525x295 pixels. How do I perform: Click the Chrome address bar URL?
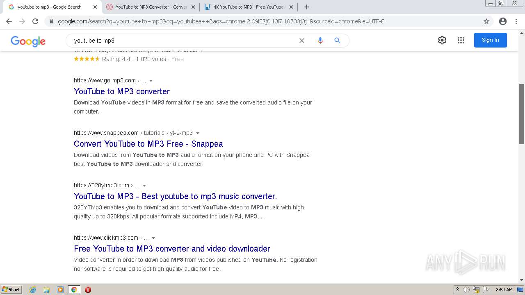[x=221, y=21]
